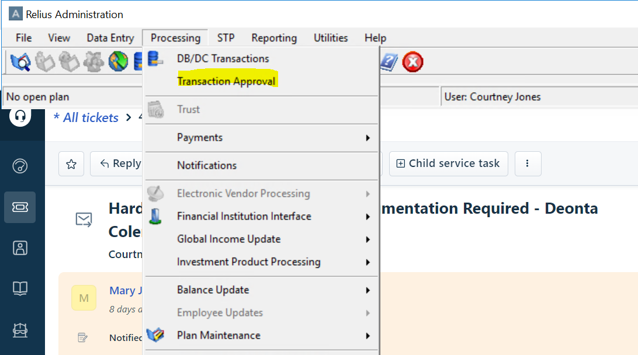Click the Plan Maintenance folder icon
This screenshot has width=638, height=355.
155,335
